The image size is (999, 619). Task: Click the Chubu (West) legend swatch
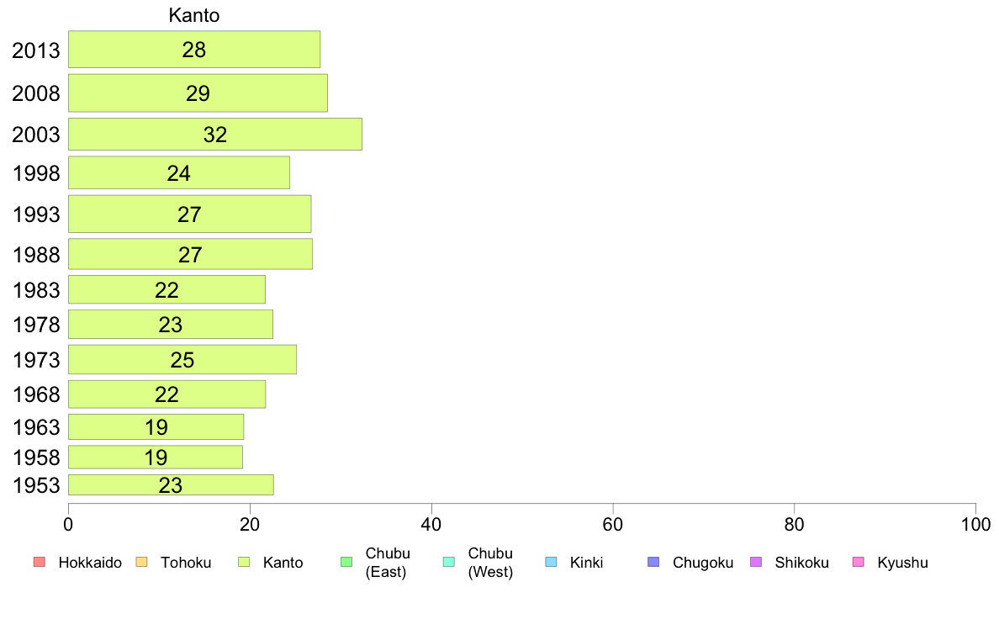(448, 562)
